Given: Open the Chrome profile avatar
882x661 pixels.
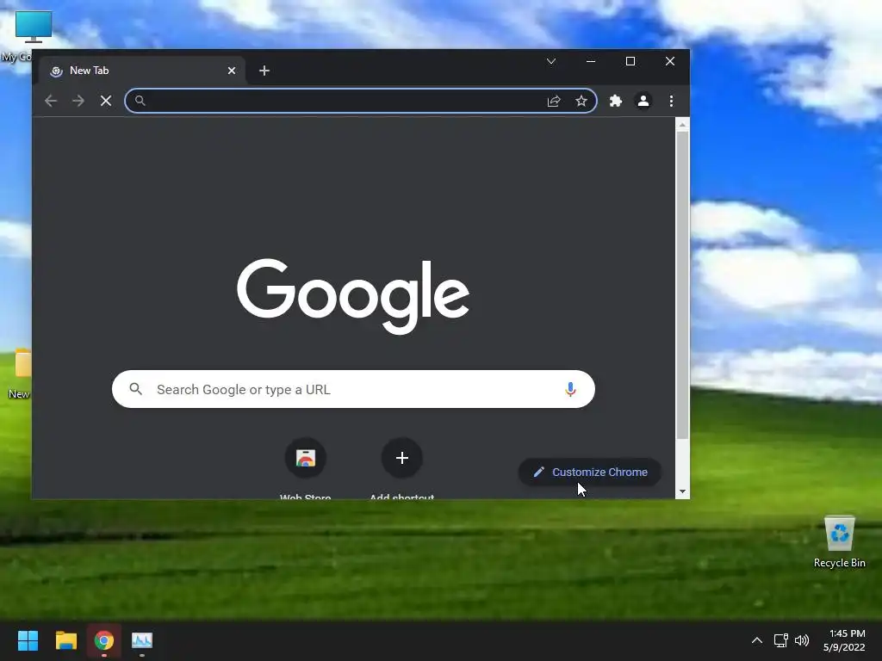Looking at the screenshot, I should coord(643,101).
